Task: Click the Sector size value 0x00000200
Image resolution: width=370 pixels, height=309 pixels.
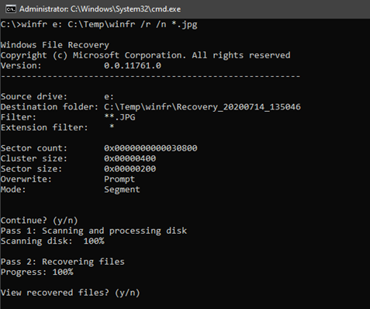Action: pyautogui.click(x=130, y=169)
